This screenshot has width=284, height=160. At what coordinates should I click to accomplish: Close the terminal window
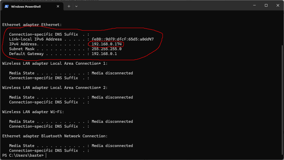[x=278, y=5]
